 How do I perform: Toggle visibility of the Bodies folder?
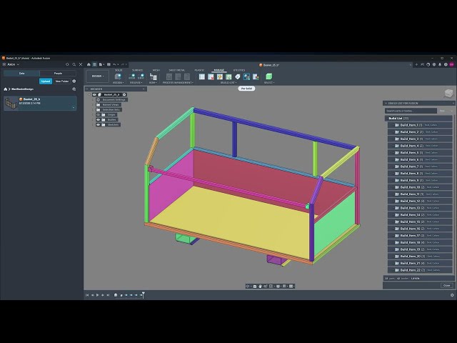99,119
